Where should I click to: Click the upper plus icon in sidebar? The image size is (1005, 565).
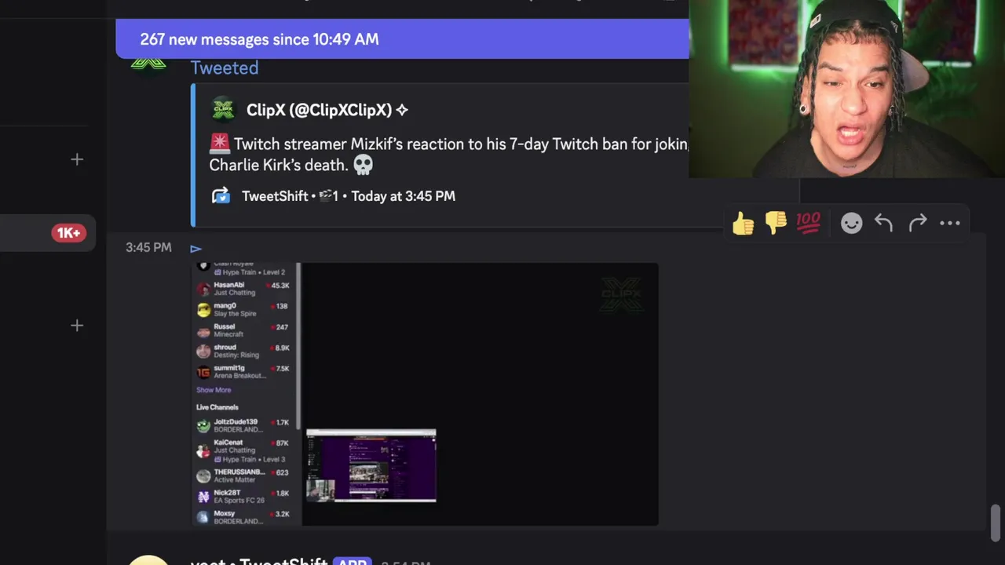(x=77, y=159)
